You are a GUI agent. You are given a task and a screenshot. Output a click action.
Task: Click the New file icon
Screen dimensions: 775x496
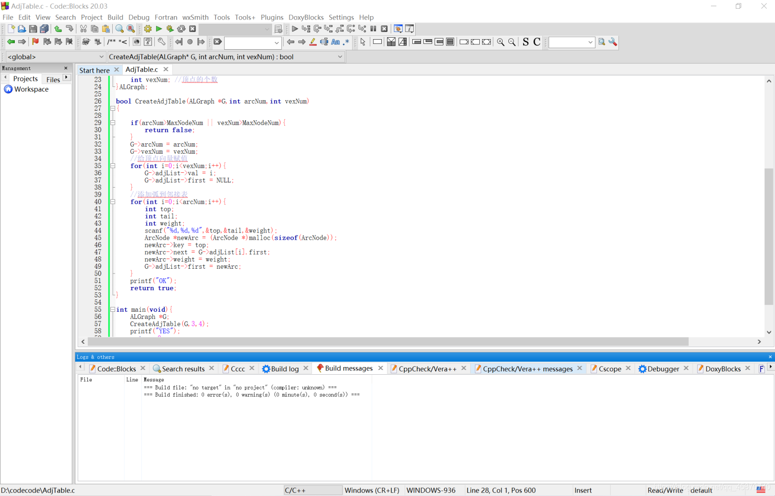point(11,29)
